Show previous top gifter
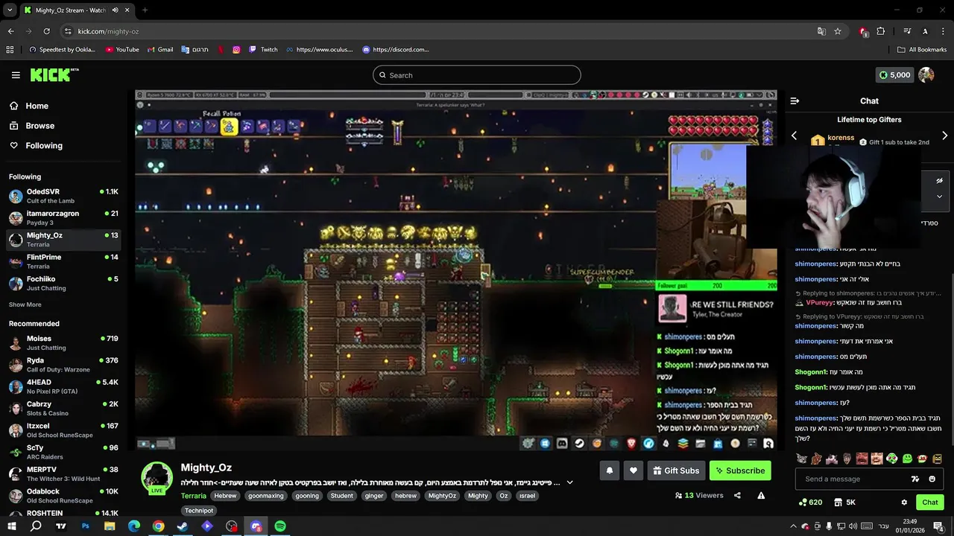Viewport: 954px width, 536px height. tap(794, 135)
